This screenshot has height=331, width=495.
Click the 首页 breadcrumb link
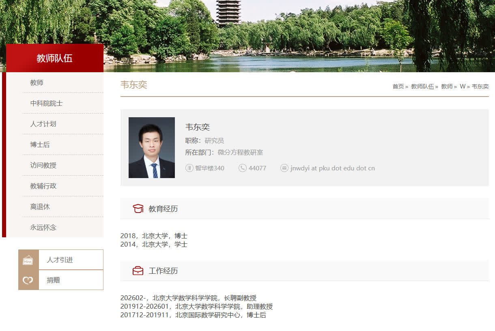click(x=398, y=86)
